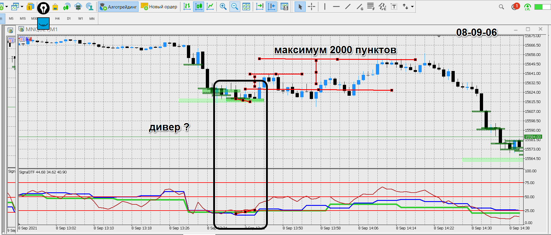Click the green LVL icon
Viewport: 551px width, 235px height.
(x=527, y=7)
